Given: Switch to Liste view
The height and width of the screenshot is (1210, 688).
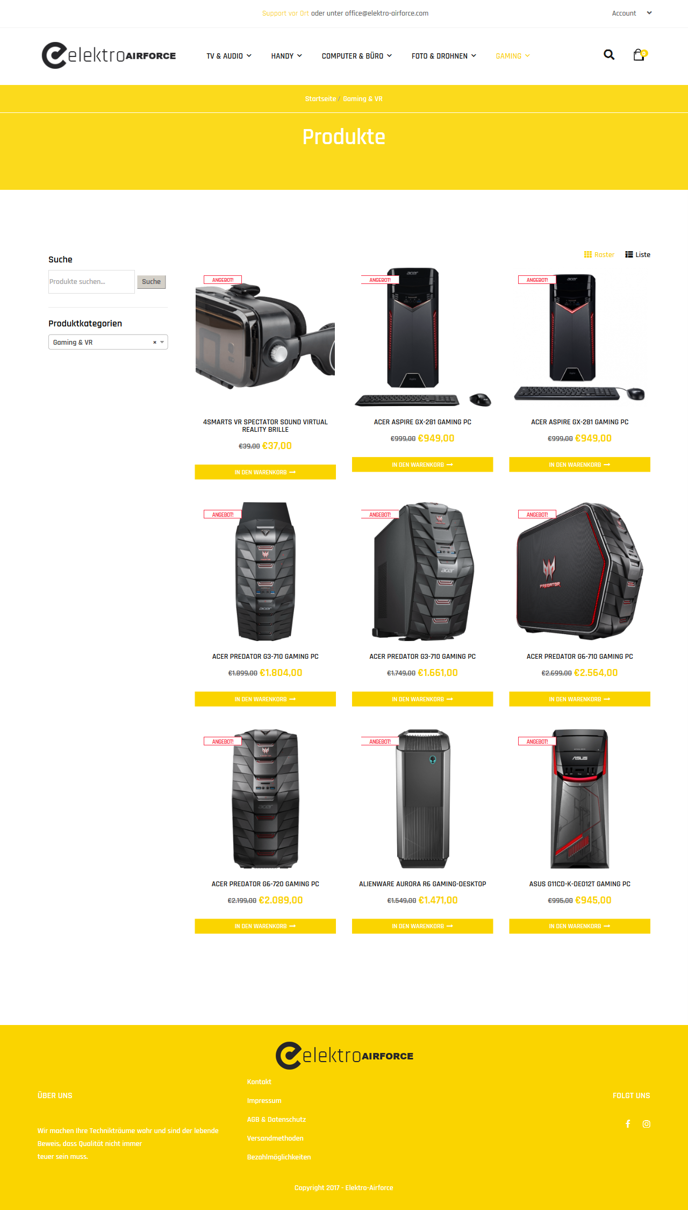Looking at the screenshot, I should point(637,255).
